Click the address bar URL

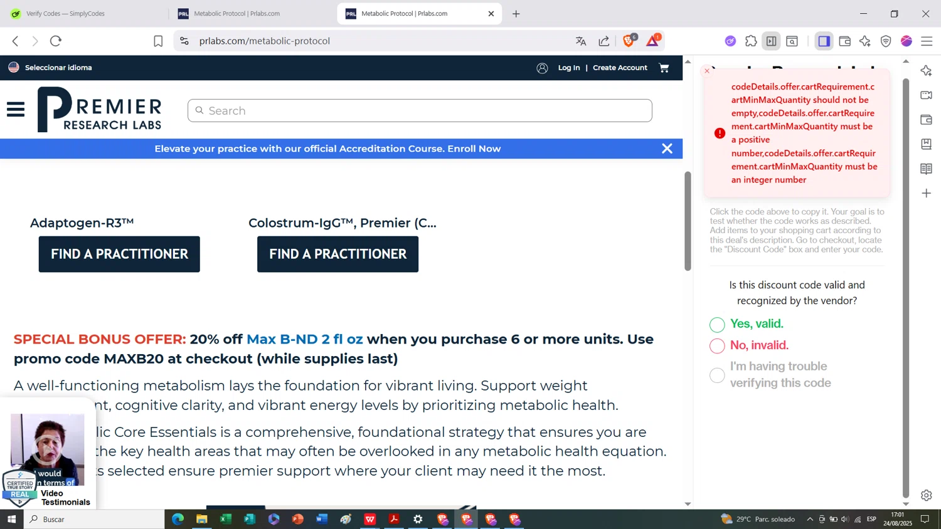point(265,41)
